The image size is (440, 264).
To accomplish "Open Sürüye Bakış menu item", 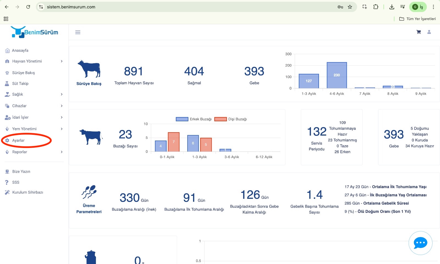I will click(x=23, y=73).
